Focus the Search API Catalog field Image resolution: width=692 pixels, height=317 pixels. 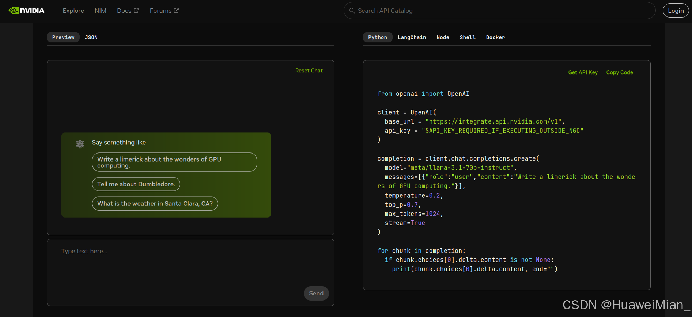[x=499, y=11]
